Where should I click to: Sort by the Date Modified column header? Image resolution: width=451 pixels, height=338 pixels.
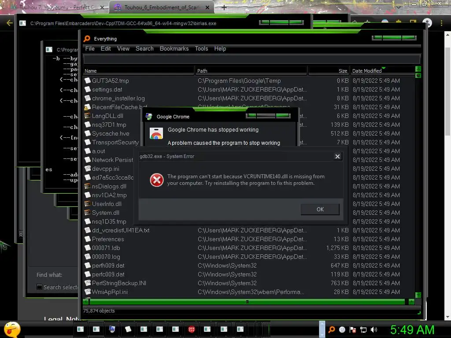[x=382, y=71]
